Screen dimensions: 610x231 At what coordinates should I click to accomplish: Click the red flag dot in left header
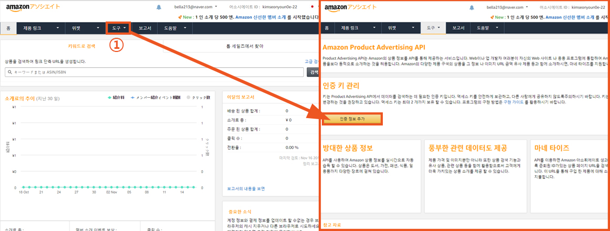click(x=313, y=7)
